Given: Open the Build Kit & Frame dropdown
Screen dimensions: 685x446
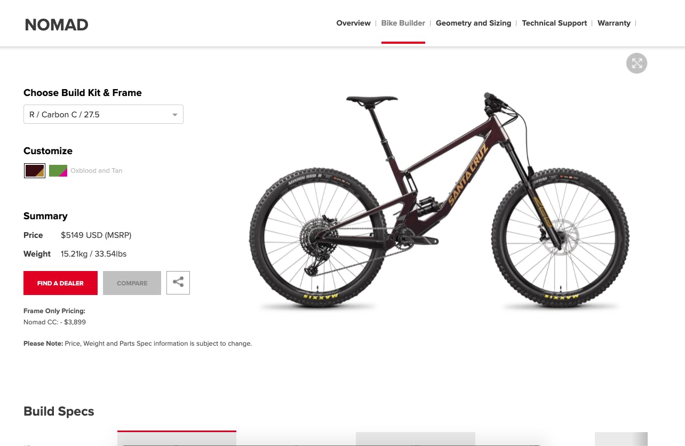Looking at the screenshot, I should point(103,114).
